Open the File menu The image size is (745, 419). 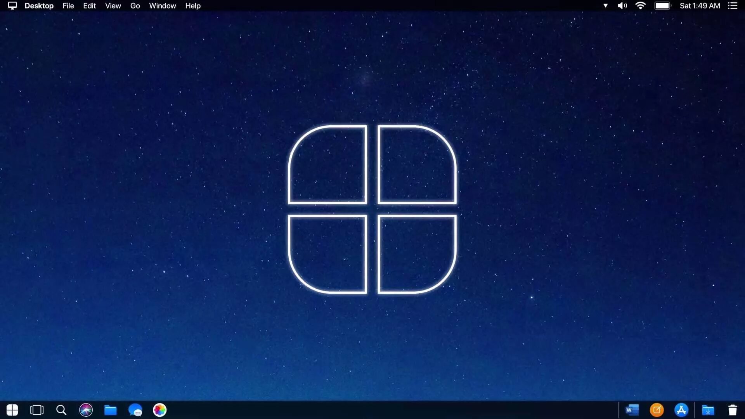coord(68,6)
